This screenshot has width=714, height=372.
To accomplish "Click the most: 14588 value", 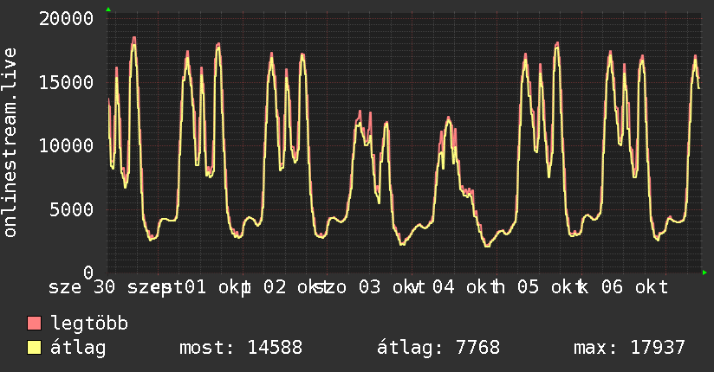I will (x=241, y=348).
